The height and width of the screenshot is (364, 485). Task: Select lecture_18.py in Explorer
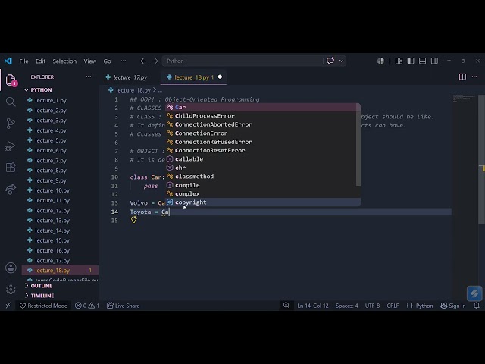[x=61, y=270]
